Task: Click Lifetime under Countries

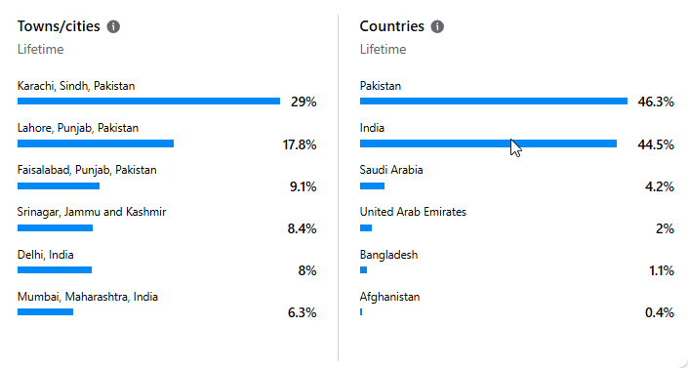Action: click(384, 49)
